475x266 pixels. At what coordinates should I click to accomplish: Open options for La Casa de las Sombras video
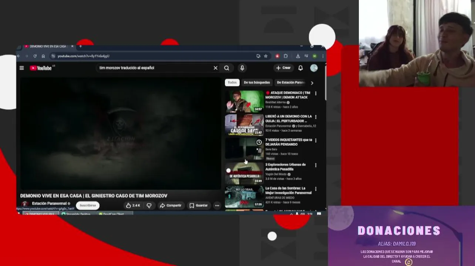pos(316,189)
